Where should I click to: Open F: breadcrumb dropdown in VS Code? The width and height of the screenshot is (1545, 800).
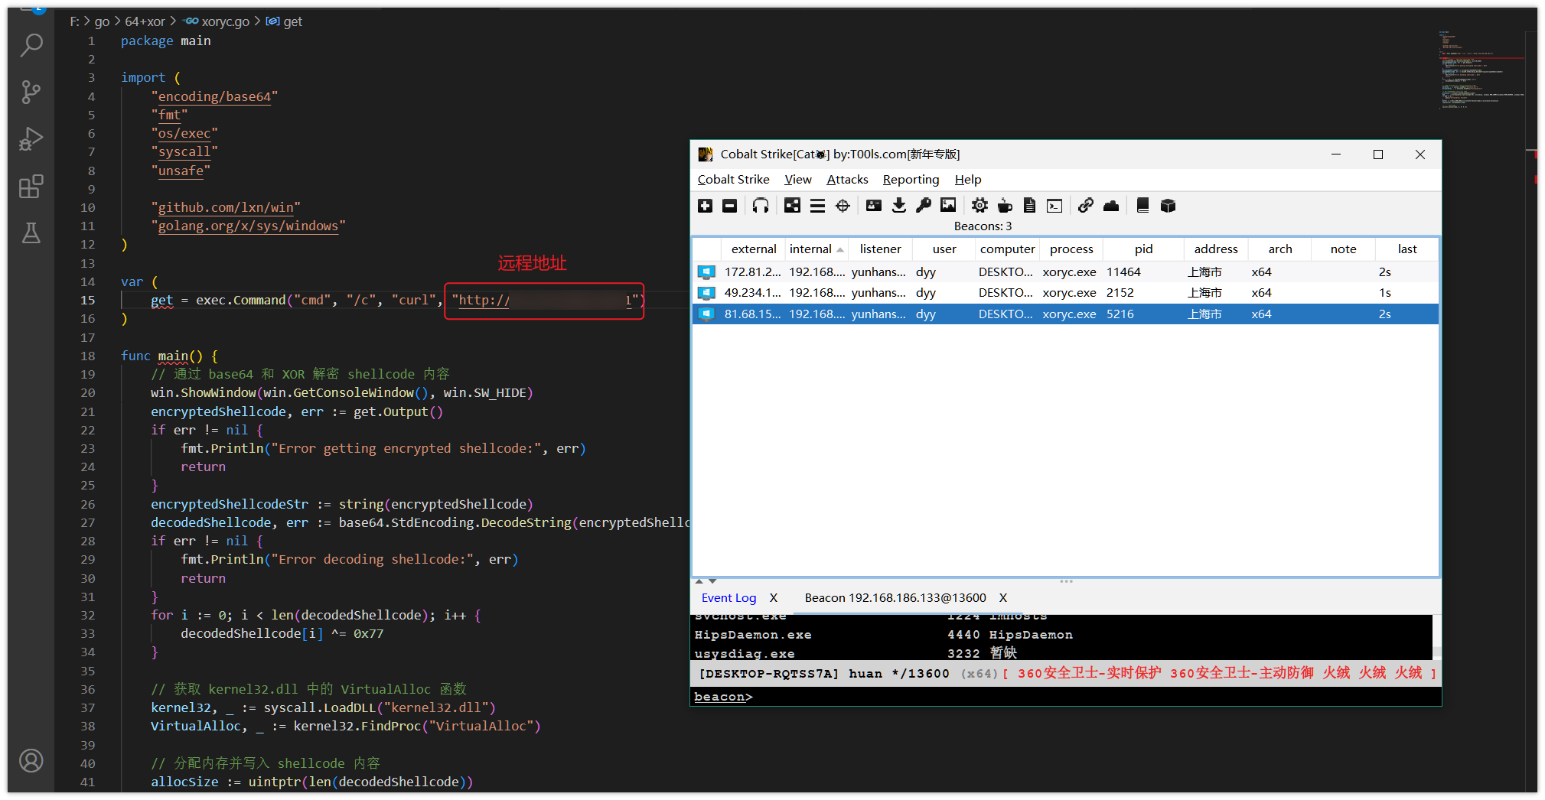click(74, 21)
